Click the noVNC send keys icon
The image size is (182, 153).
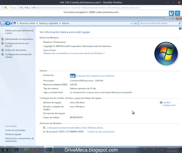click(x=171, y=13)
